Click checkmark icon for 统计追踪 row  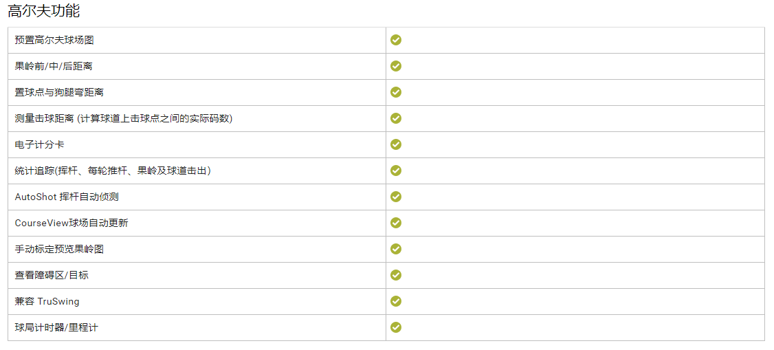pos(396,171)
